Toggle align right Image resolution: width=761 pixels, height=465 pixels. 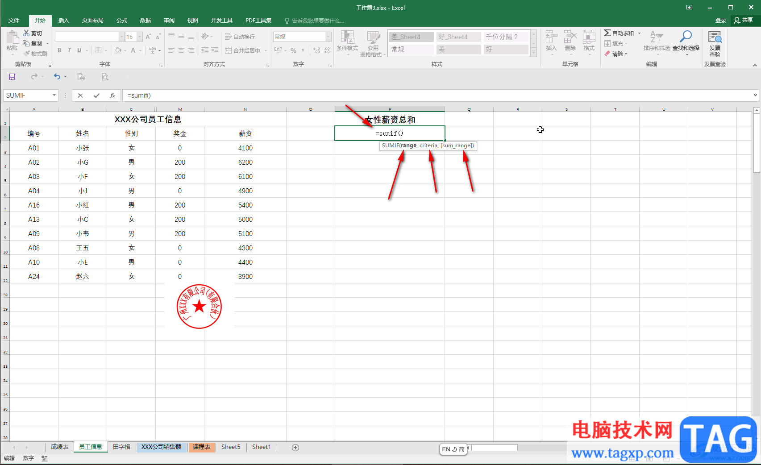(x=191, y=50)
